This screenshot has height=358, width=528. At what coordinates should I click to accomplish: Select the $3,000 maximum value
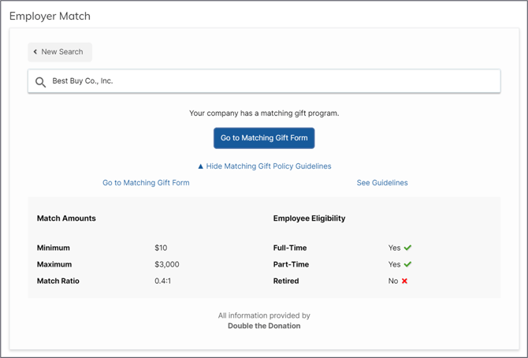(167, 264)
